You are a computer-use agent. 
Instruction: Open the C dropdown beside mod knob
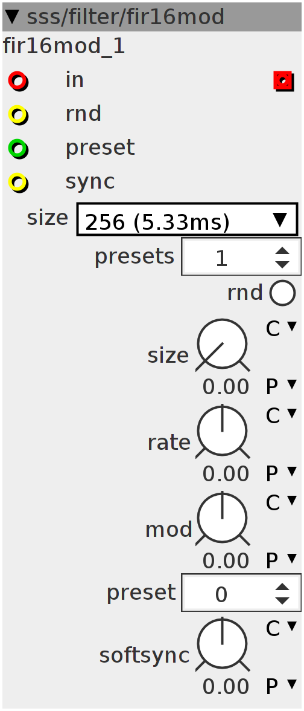281,502
